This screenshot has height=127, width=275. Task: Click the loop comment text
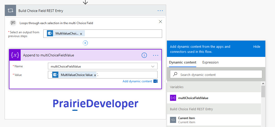click(x=56, y=23)
